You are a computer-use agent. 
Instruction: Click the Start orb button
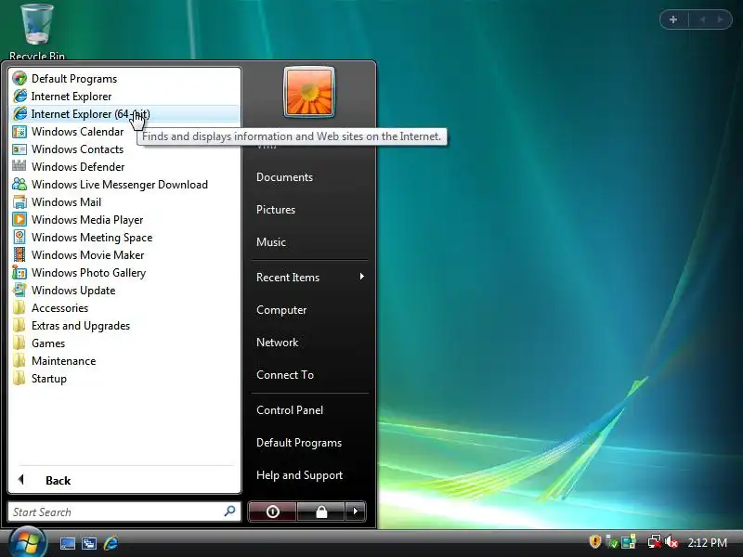(x=28, y=542)
